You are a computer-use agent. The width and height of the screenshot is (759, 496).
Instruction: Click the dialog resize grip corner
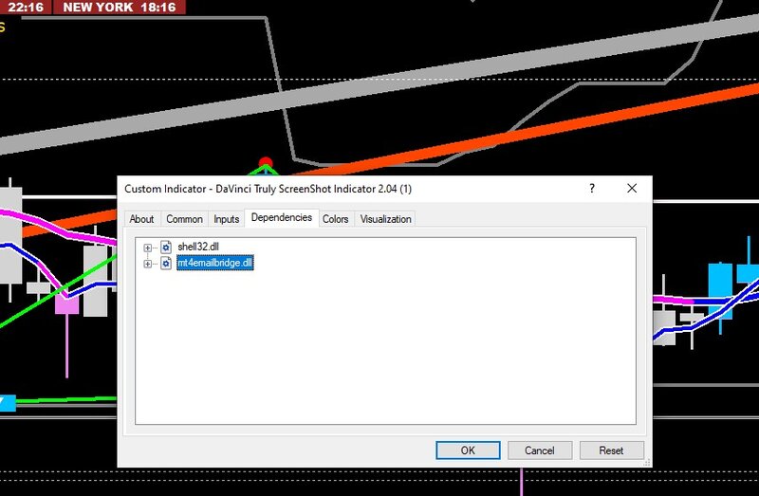[647, 463]
